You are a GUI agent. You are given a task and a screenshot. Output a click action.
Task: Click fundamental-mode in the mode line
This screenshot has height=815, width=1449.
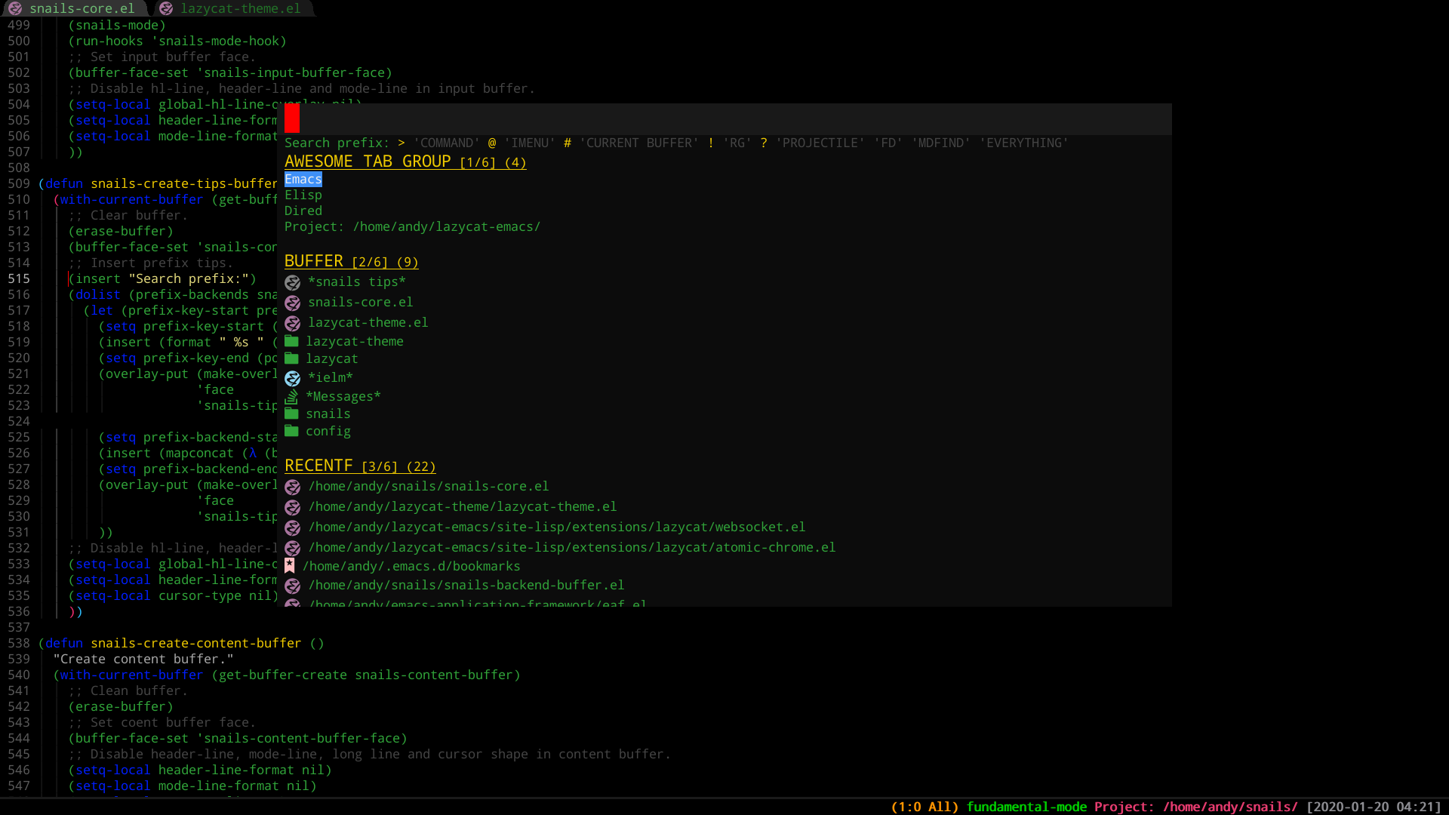[1026, 807]
